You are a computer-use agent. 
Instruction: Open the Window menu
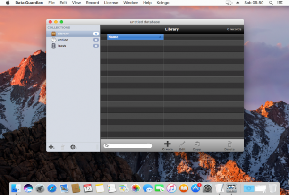pos(130,3)
